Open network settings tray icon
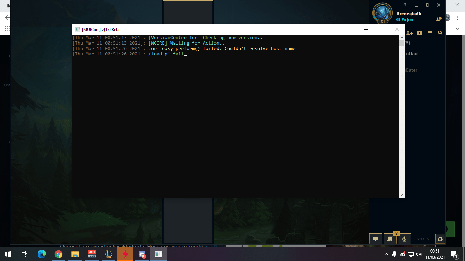The image size is (465, 261). (411, 254)
